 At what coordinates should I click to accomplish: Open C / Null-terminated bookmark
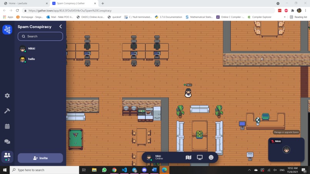[x=138, y=17]
